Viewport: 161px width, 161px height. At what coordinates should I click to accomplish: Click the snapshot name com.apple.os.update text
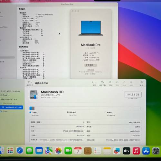pos(61,140)
